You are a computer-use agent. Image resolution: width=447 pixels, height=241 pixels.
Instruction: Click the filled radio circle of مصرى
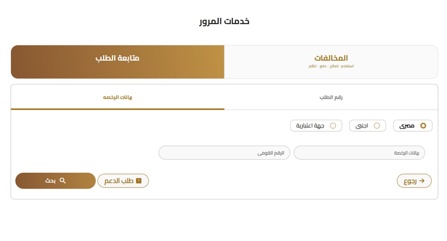pyautogui.click(x=423, y=126)
